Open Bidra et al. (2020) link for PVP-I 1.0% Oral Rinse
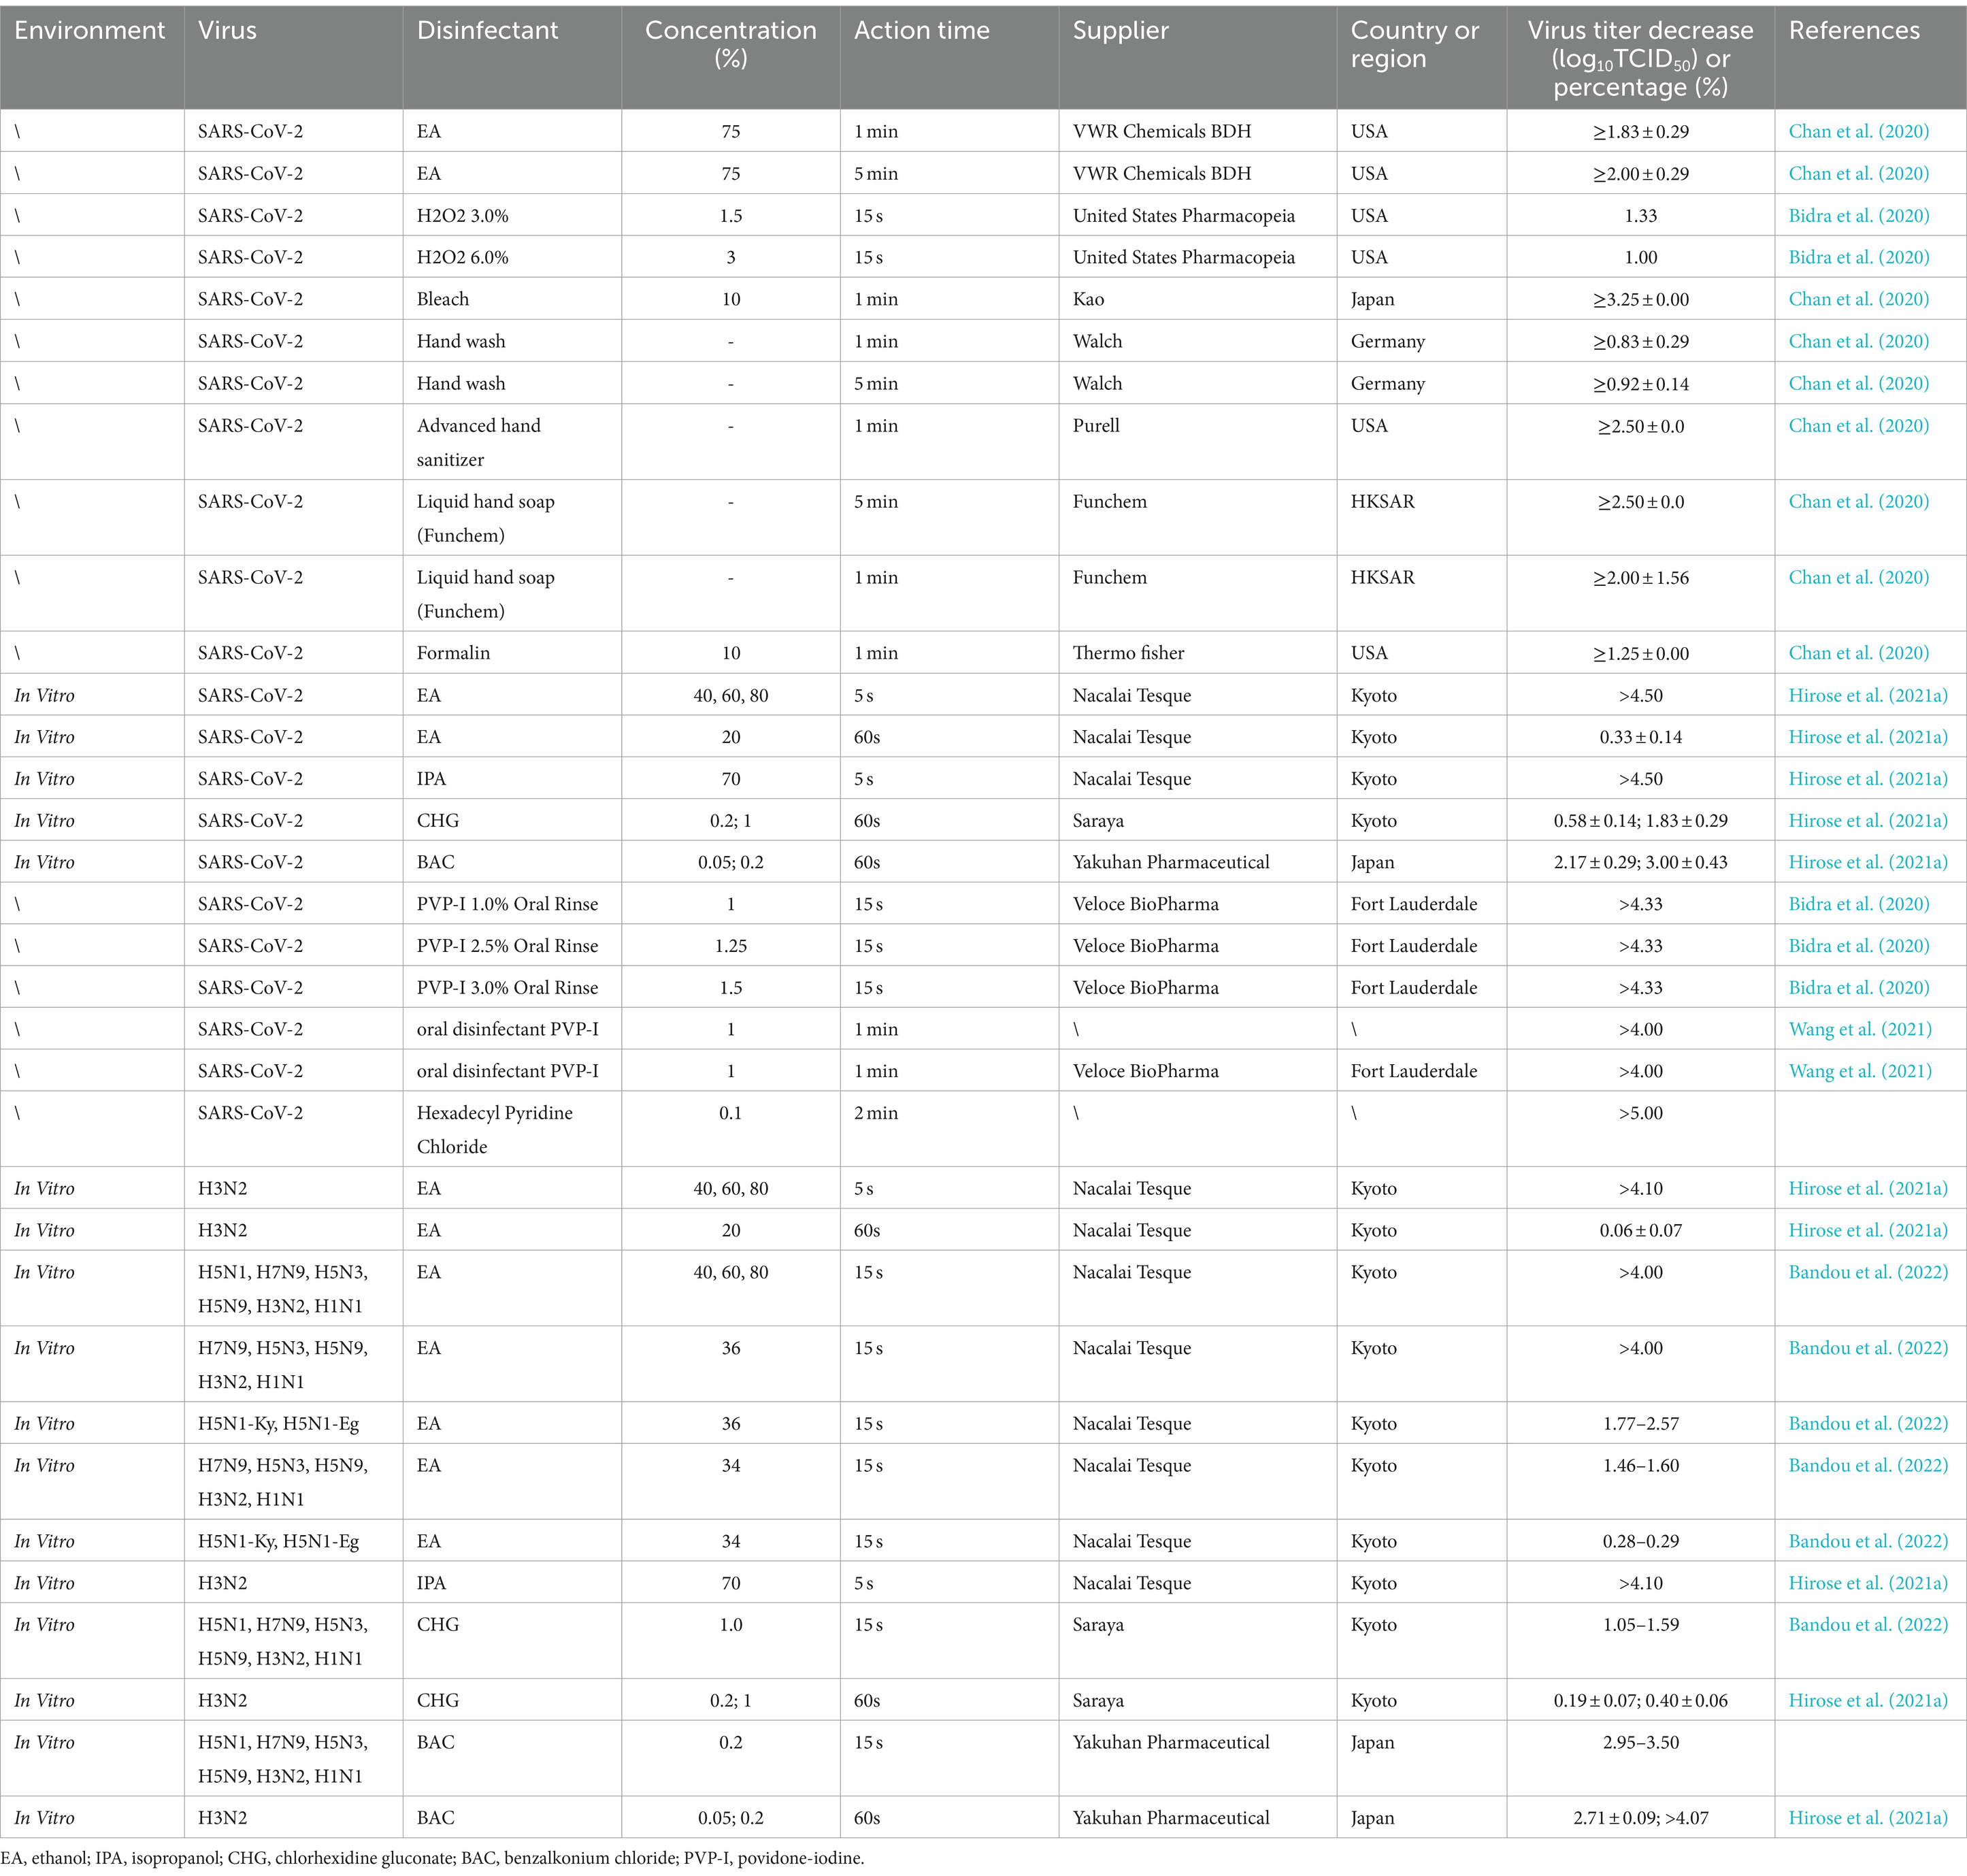The height and width of the screenshot is (1876, 1967). coord(1858,904)
